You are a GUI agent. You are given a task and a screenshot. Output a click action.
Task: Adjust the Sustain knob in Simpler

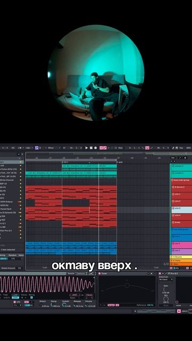[x=64, y=305]
